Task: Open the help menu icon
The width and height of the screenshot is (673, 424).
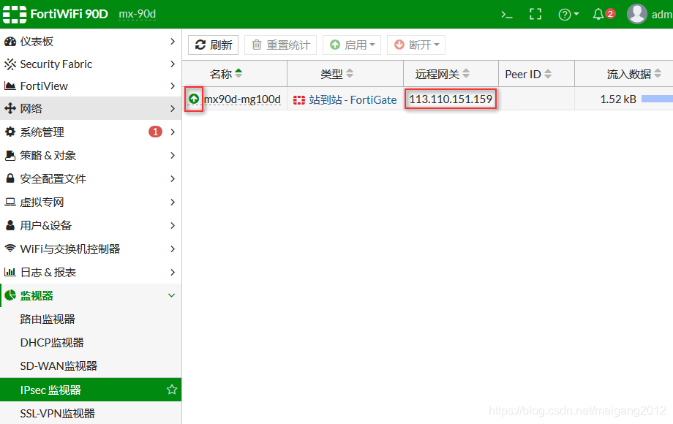Action: 568,15
